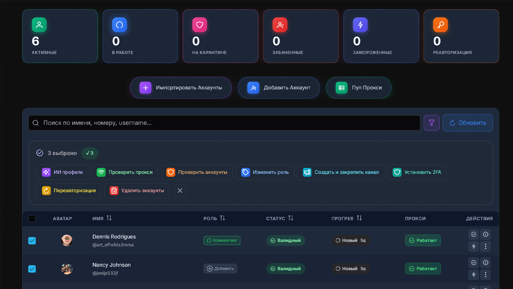This screenshot has height=289, width=513.
Task: Click the lightning action in Nancy Johnson row
Action: [474, 275]
